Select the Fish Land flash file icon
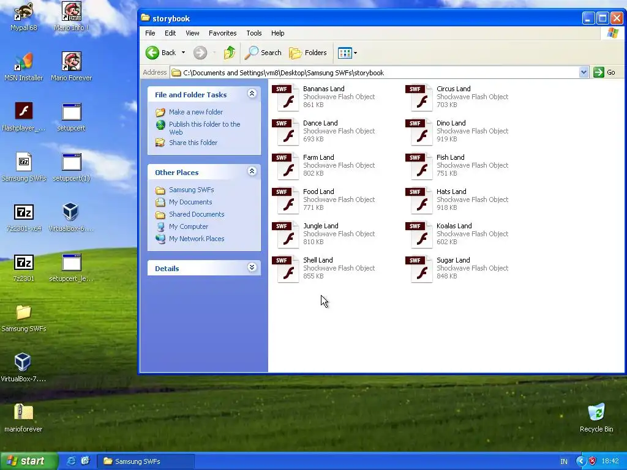 419,166
